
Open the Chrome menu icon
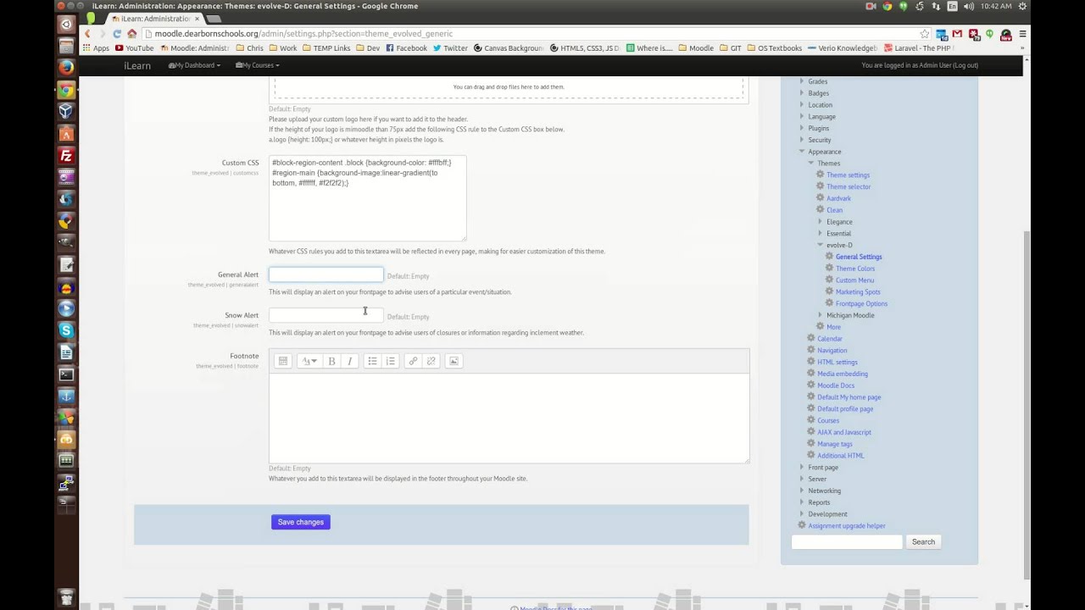[1023, 34]
